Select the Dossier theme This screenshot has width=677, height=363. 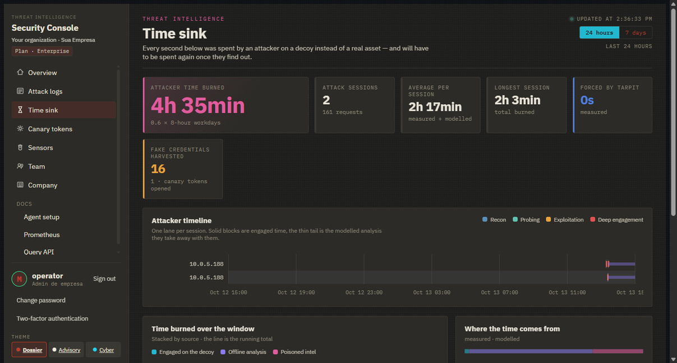(x=29, y=350)
